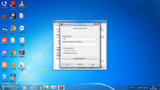
Task: Launch VLC media player desktop shortcut
Action: pos(22,5)
